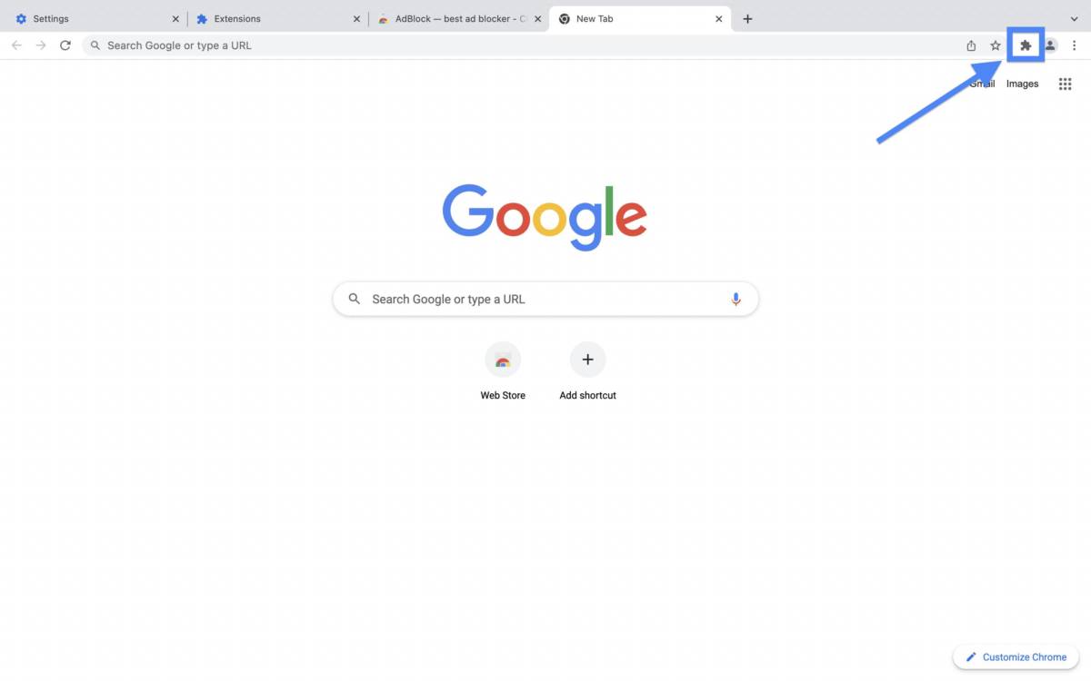Bookmark this tab with the star icon
1091x681 pixels.
tap(996, 45)
